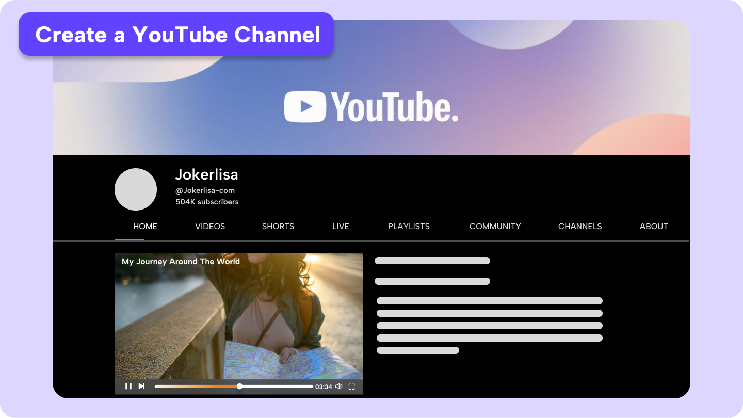View the PLAYLISTS tab

(409, 226)
